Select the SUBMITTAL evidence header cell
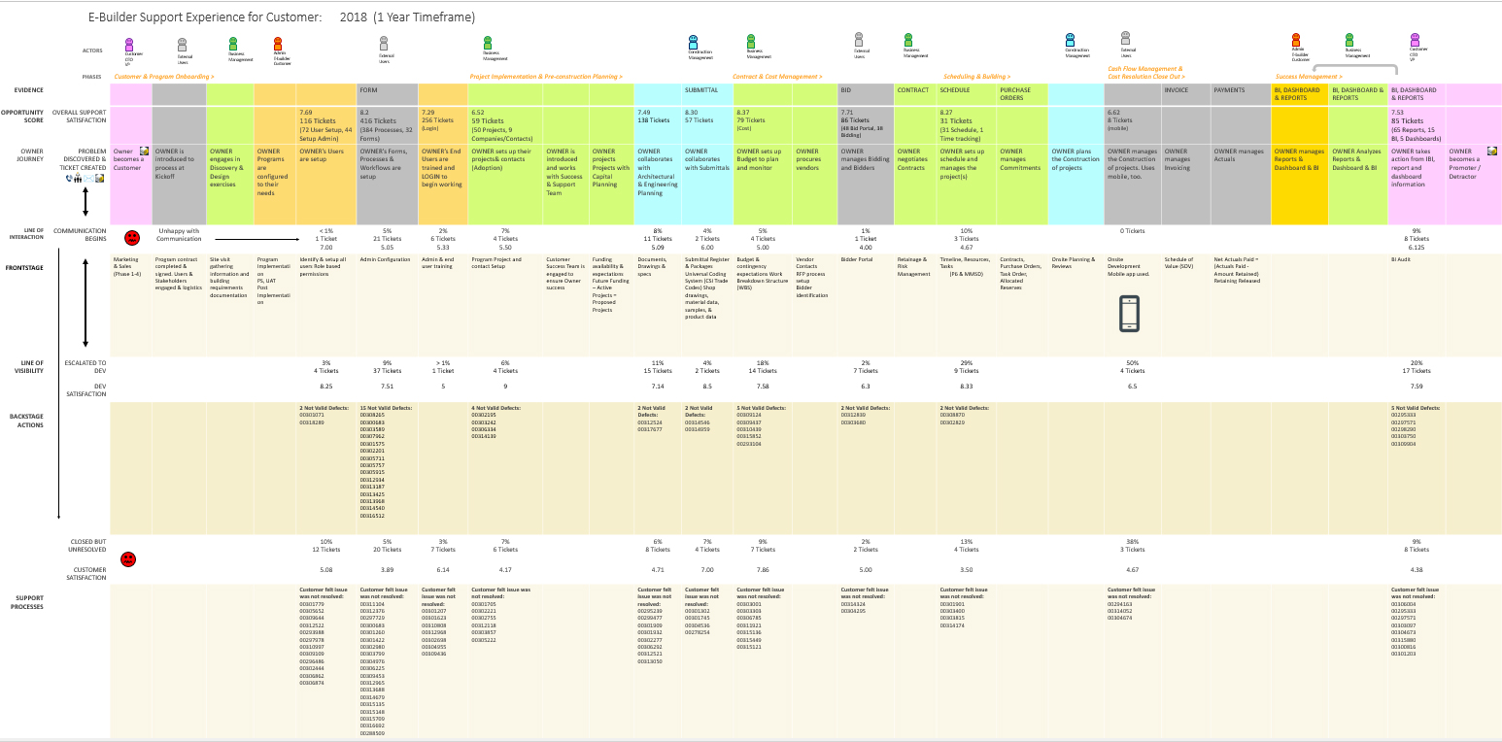This screenshot has height=742, width=1502. coord(706,95)
